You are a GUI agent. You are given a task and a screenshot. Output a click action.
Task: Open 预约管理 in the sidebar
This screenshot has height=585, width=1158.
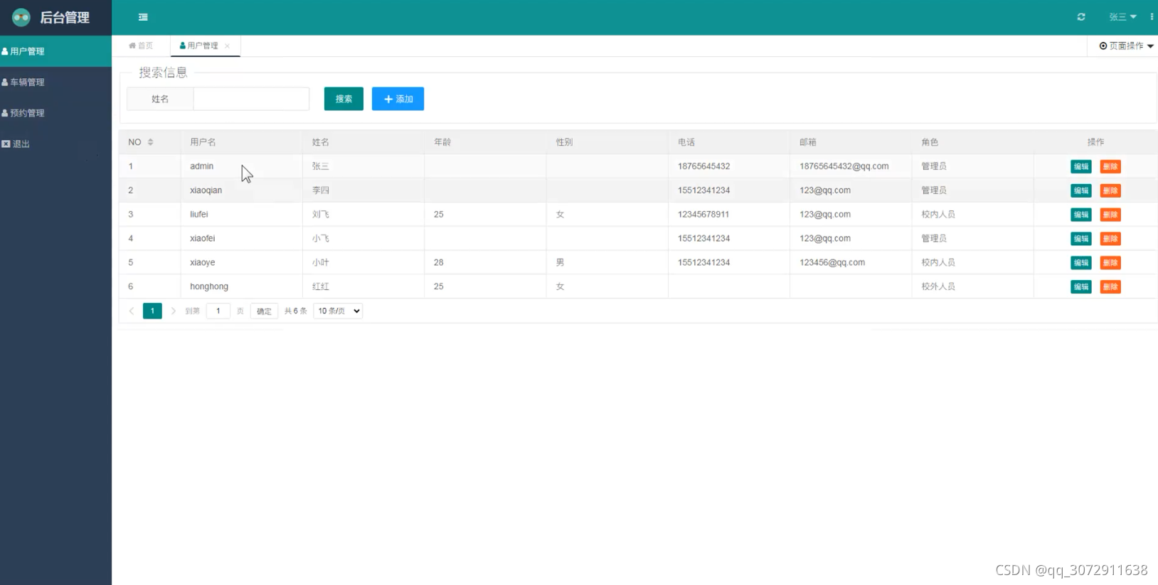tap(55, 113)
